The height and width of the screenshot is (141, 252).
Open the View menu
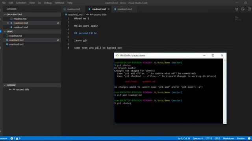[x=32, y=3]
